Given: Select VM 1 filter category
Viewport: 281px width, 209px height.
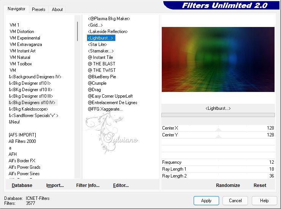Looking at the screenshot, I should pyautogui.click(x=14, y=25).
